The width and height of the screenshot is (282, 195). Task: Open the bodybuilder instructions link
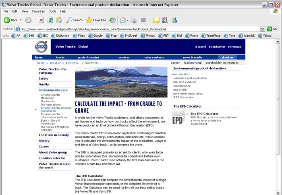(x=222, y=62)
